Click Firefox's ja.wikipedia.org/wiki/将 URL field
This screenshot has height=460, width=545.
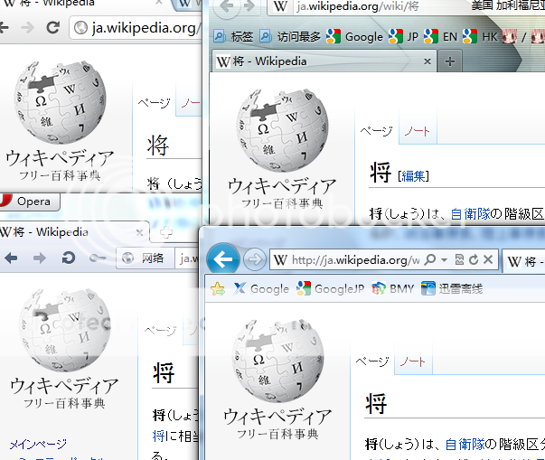tap(358, 6)
